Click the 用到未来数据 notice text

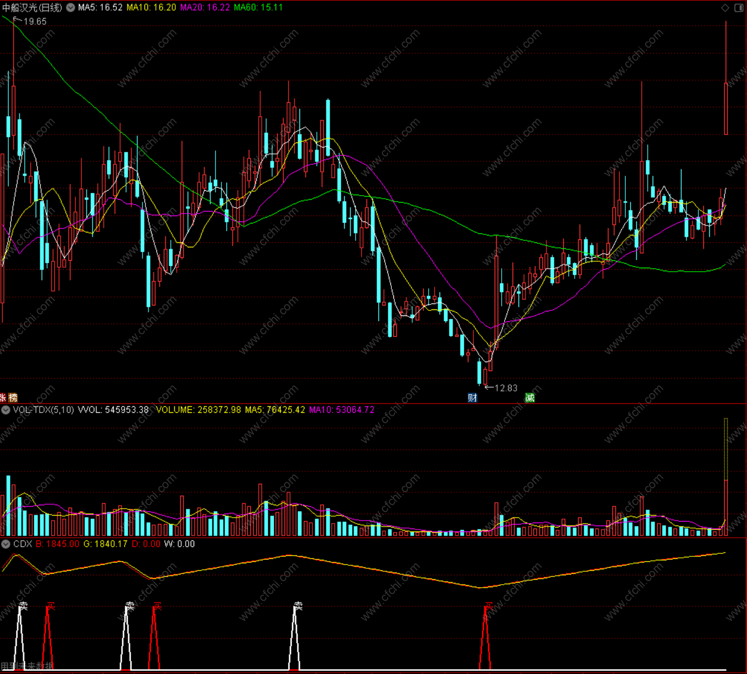coord(27,666)
